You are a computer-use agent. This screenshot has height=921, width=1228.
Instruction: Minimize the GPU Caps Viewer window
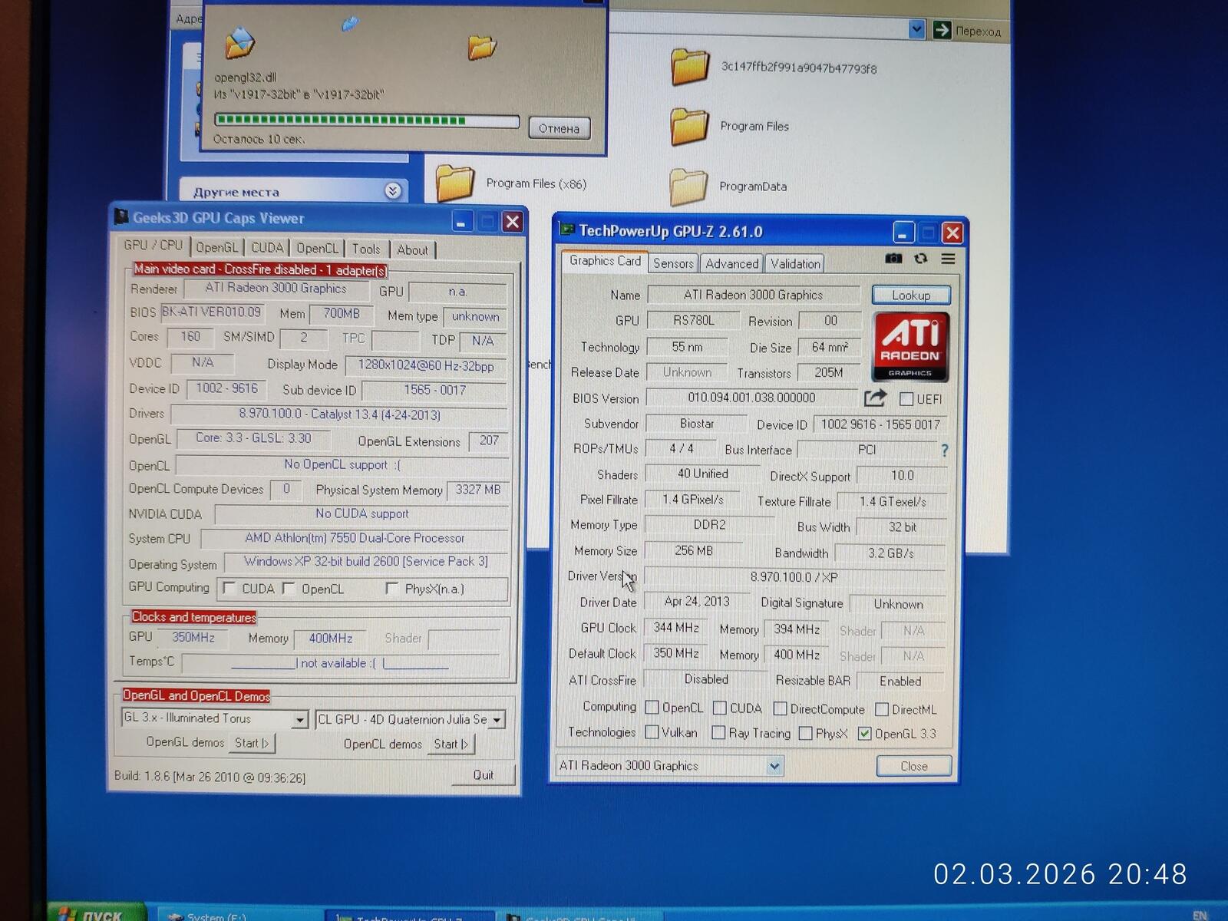click(461, 222)
